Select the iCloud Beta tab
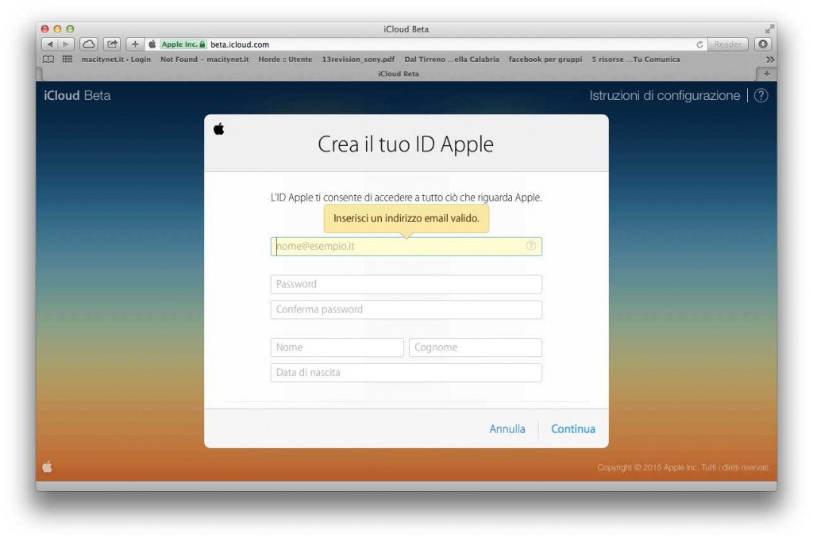 tap(399, 74)
